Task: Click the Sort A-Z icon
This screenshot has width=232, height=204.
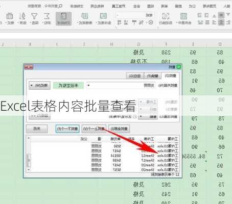Action: pos(22,16)
